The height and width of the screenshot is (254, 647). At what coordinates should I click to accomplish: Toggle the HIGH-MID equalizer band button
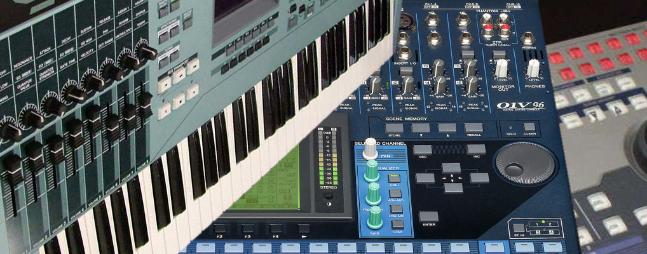395,194
